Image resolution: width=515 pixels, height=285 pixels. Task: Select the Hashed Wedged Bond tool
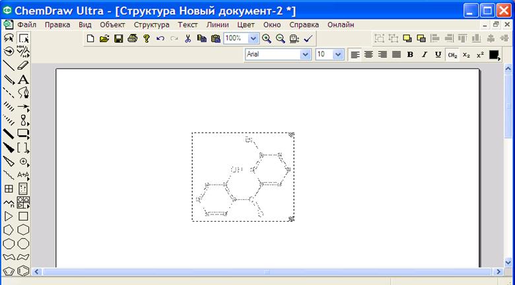point(9,120)
